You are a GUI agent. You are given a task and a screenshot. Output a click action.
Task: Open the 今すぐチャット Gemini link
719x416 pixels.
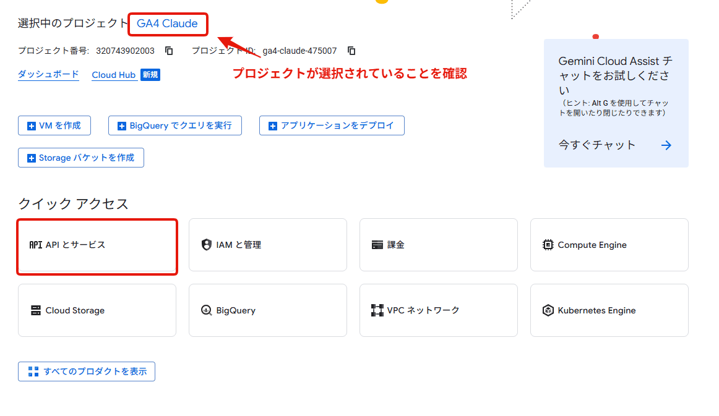(x=597, y=145)
